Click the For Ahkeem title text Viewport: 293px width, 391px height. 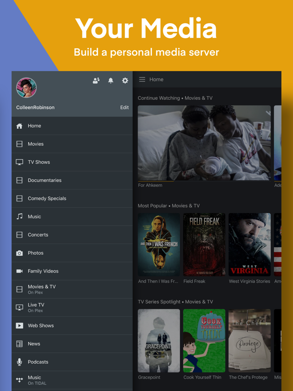pos(150,185)
